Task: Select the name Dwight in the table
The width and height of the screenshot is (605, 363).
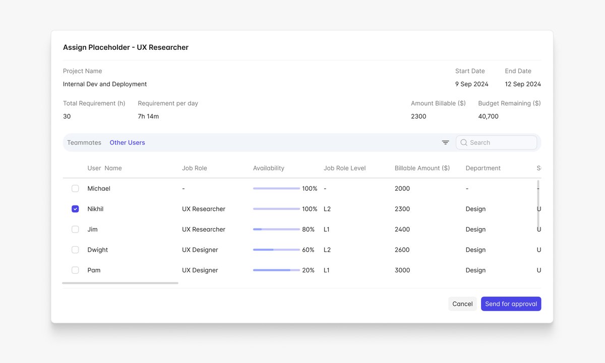Action: pyautogui.click(x=97, y=250)
